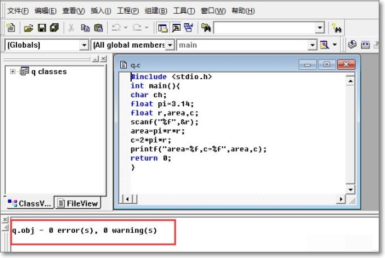Click the Paste clipboard icon
Image resolution: width=385 pixels, height=258 pixels.
coord(98,28)
